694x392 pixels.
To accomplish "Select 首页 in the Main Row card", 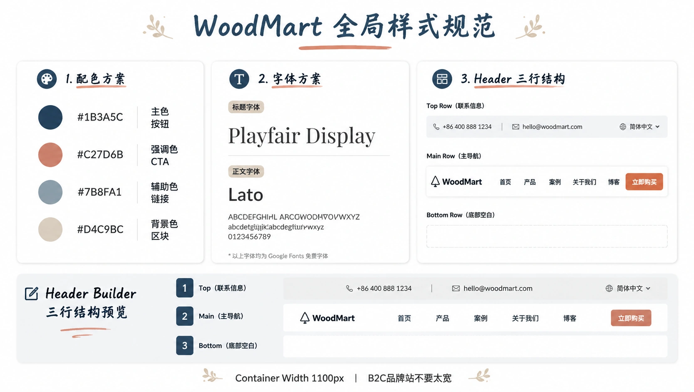I will [505, 182].
